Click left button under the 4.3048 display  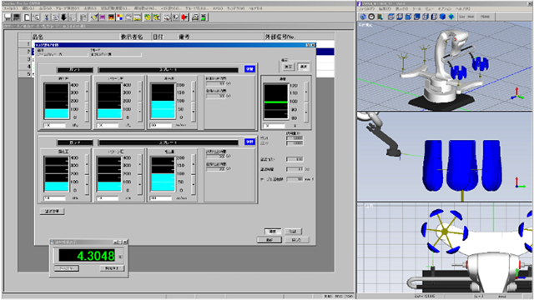point(67,268)
